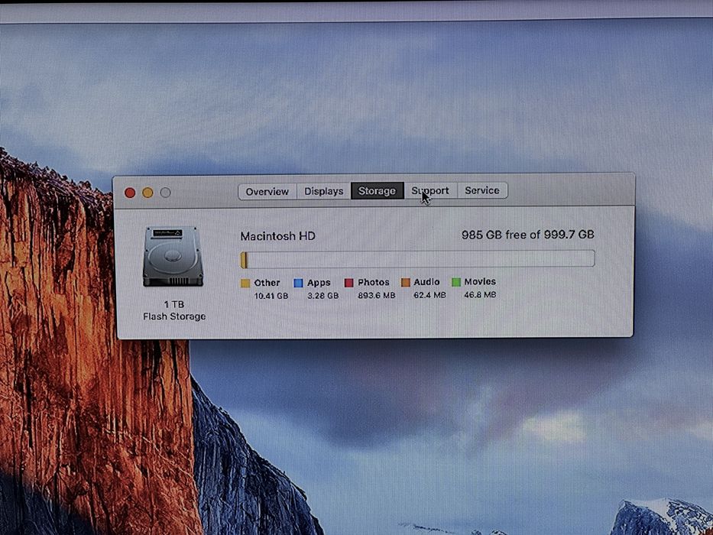This screenshot has width=713, height=535.
Task: Select the Storage tab
Action: click(x=377, y=190)
